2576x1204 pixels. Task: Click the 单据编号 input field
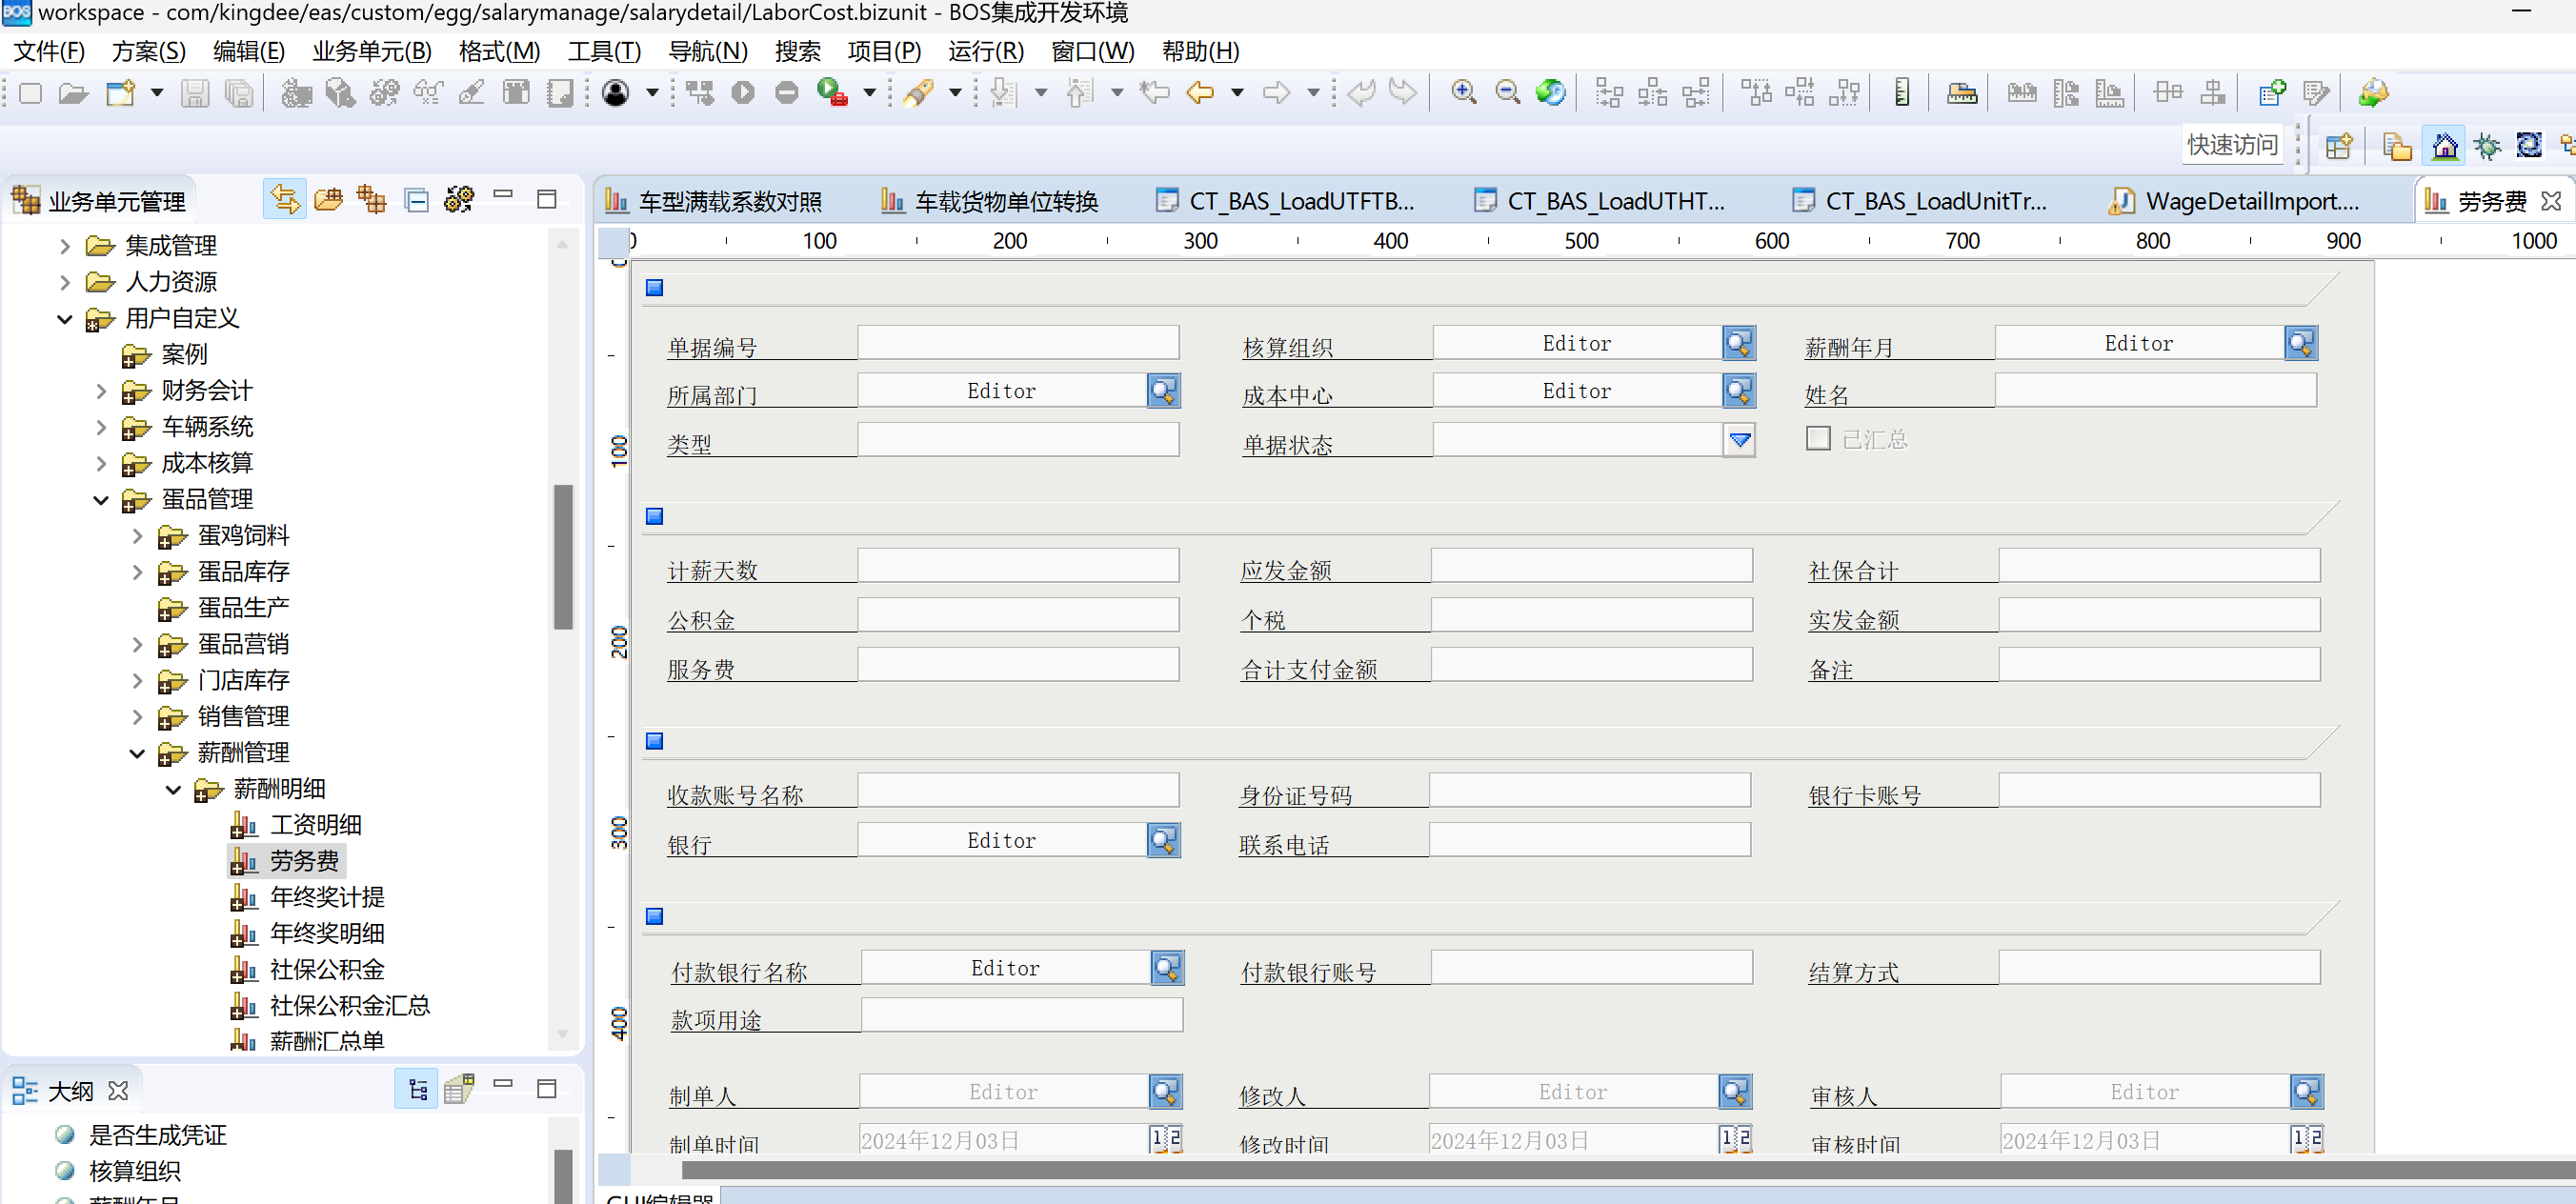(1017, 343)
